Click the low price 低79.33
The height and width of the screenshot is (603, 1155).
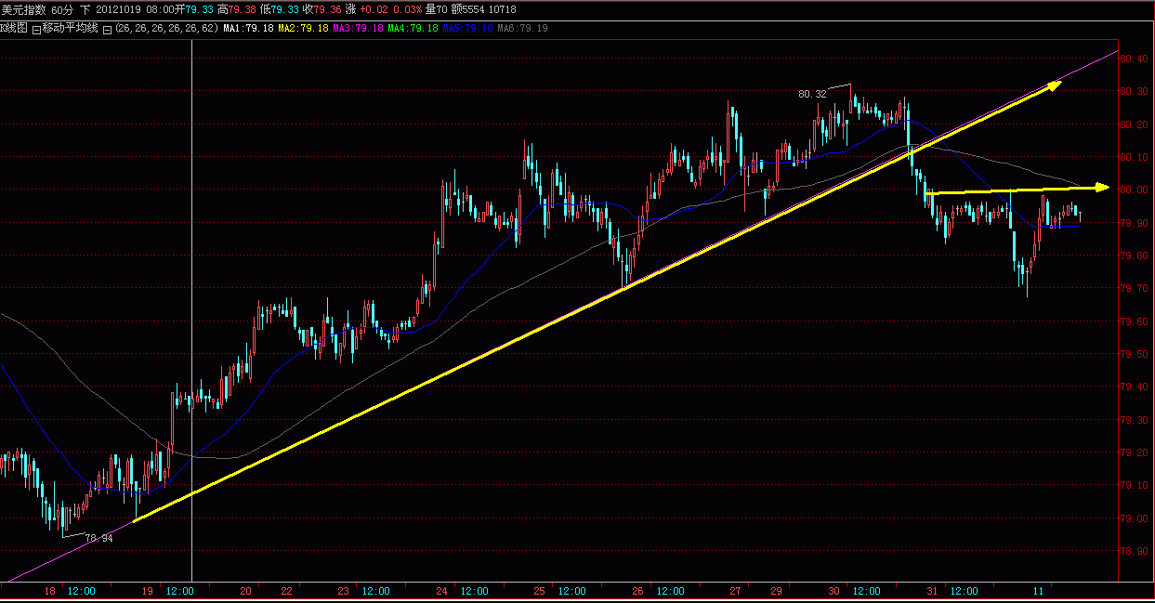[280, 9]
